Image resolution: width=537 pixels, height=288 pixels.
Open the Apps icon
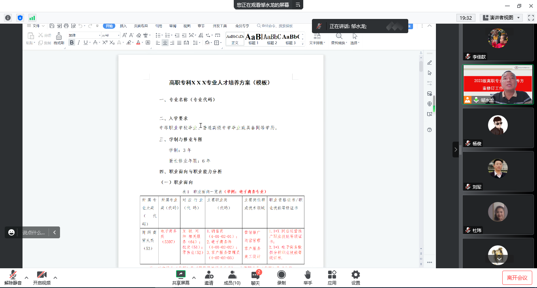(332, 275)
